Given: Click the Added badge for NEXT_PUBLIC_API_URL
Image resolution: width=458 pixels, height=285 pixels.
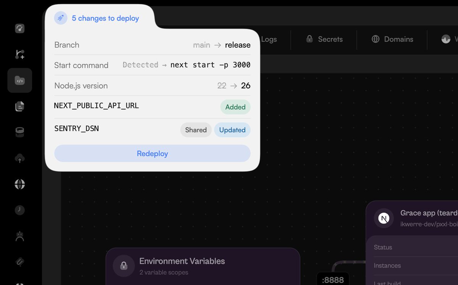Looking at the screenshot, I should click(x=235, y=107).
